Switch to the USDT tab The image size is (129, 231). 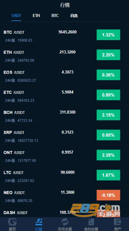click(x=16, y=16)
